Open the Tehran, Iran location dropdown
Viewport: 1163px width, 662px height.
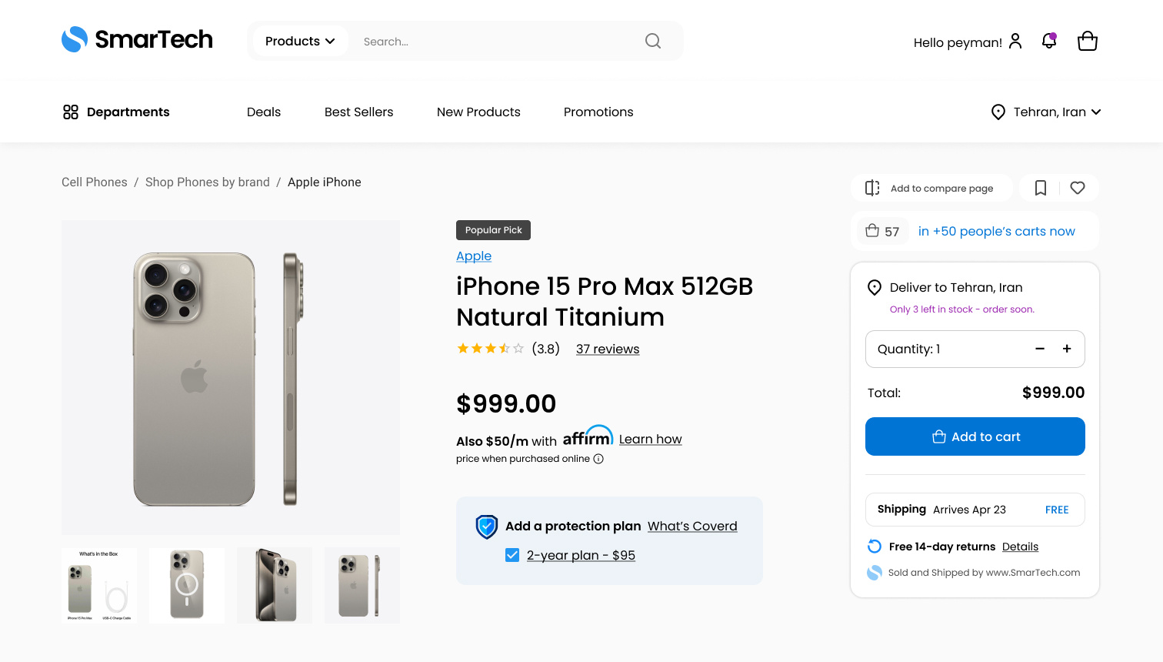tap(1046, 112)
